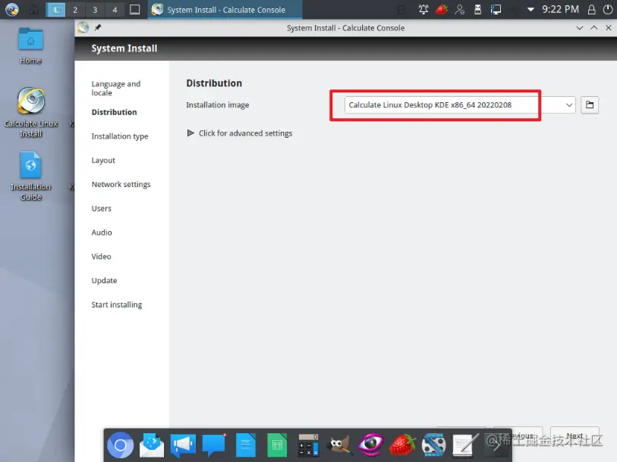Click the 9:22 PM clock
This screenshot has width=617, height=462.
(560, 9)
